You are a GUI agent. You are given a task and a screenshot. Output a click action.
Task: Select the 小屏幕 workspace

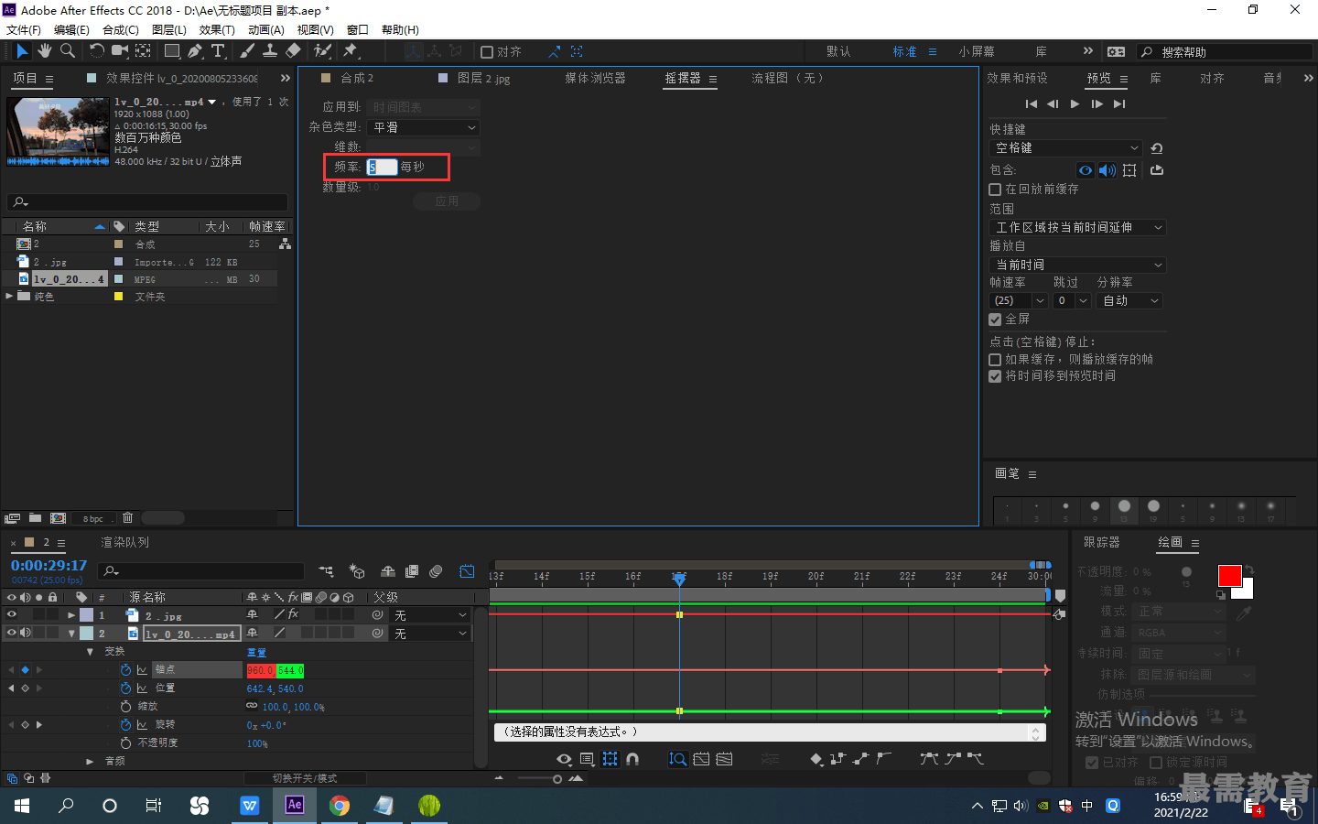click(977, 52)
